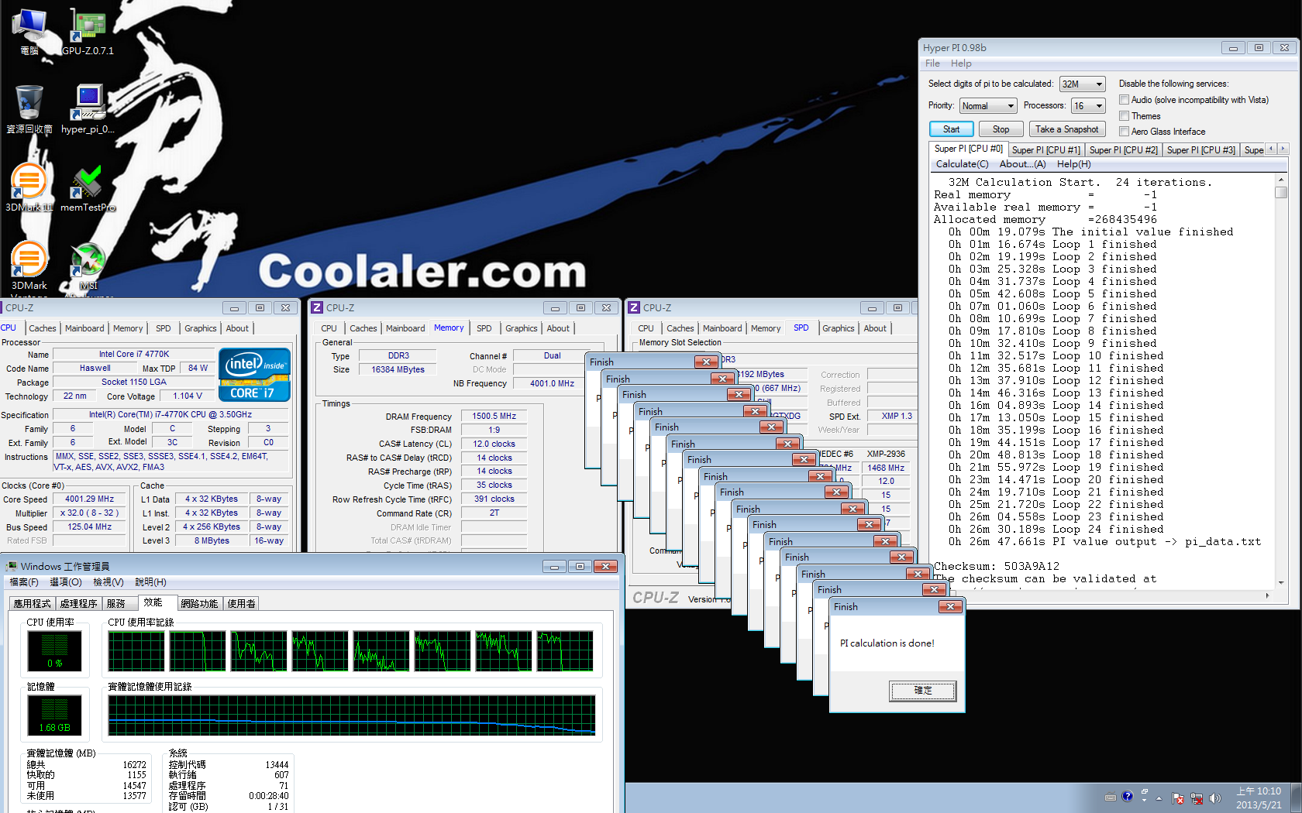Show hidden system tray icons
The image size is (1302, 813).
(1159, 798)
